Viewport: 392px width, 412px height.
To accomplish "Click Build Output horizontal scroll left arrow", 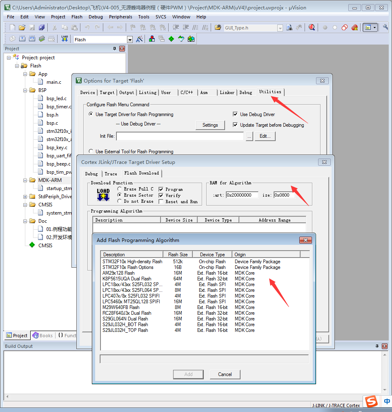I will coord(7,396).
